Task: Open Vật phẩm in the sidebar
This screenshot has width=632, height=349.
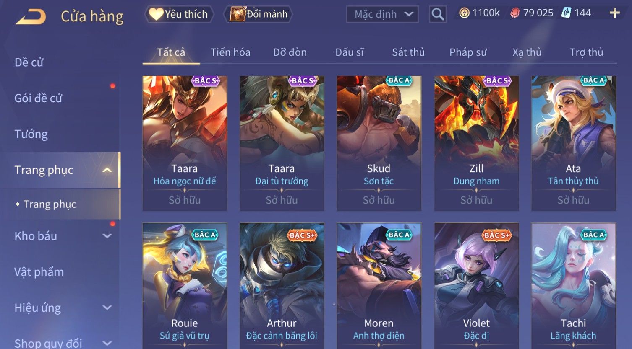Action: pyautogui.click(x=39, y=272)
